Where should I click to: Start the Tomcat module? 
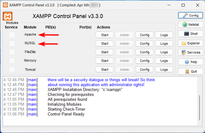tap(105, 70)
